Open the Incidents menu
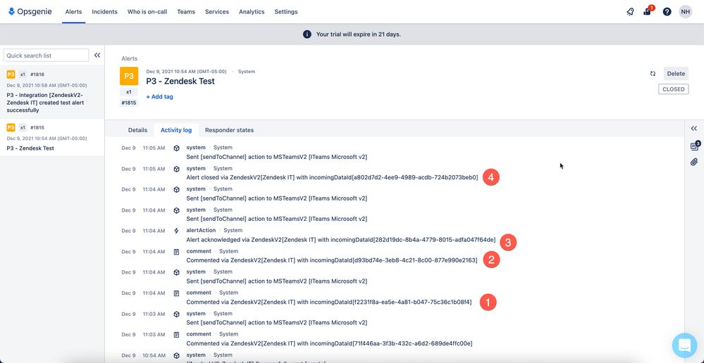The height and width of the screenshot is (363, 704). click(x=104, y=12)
